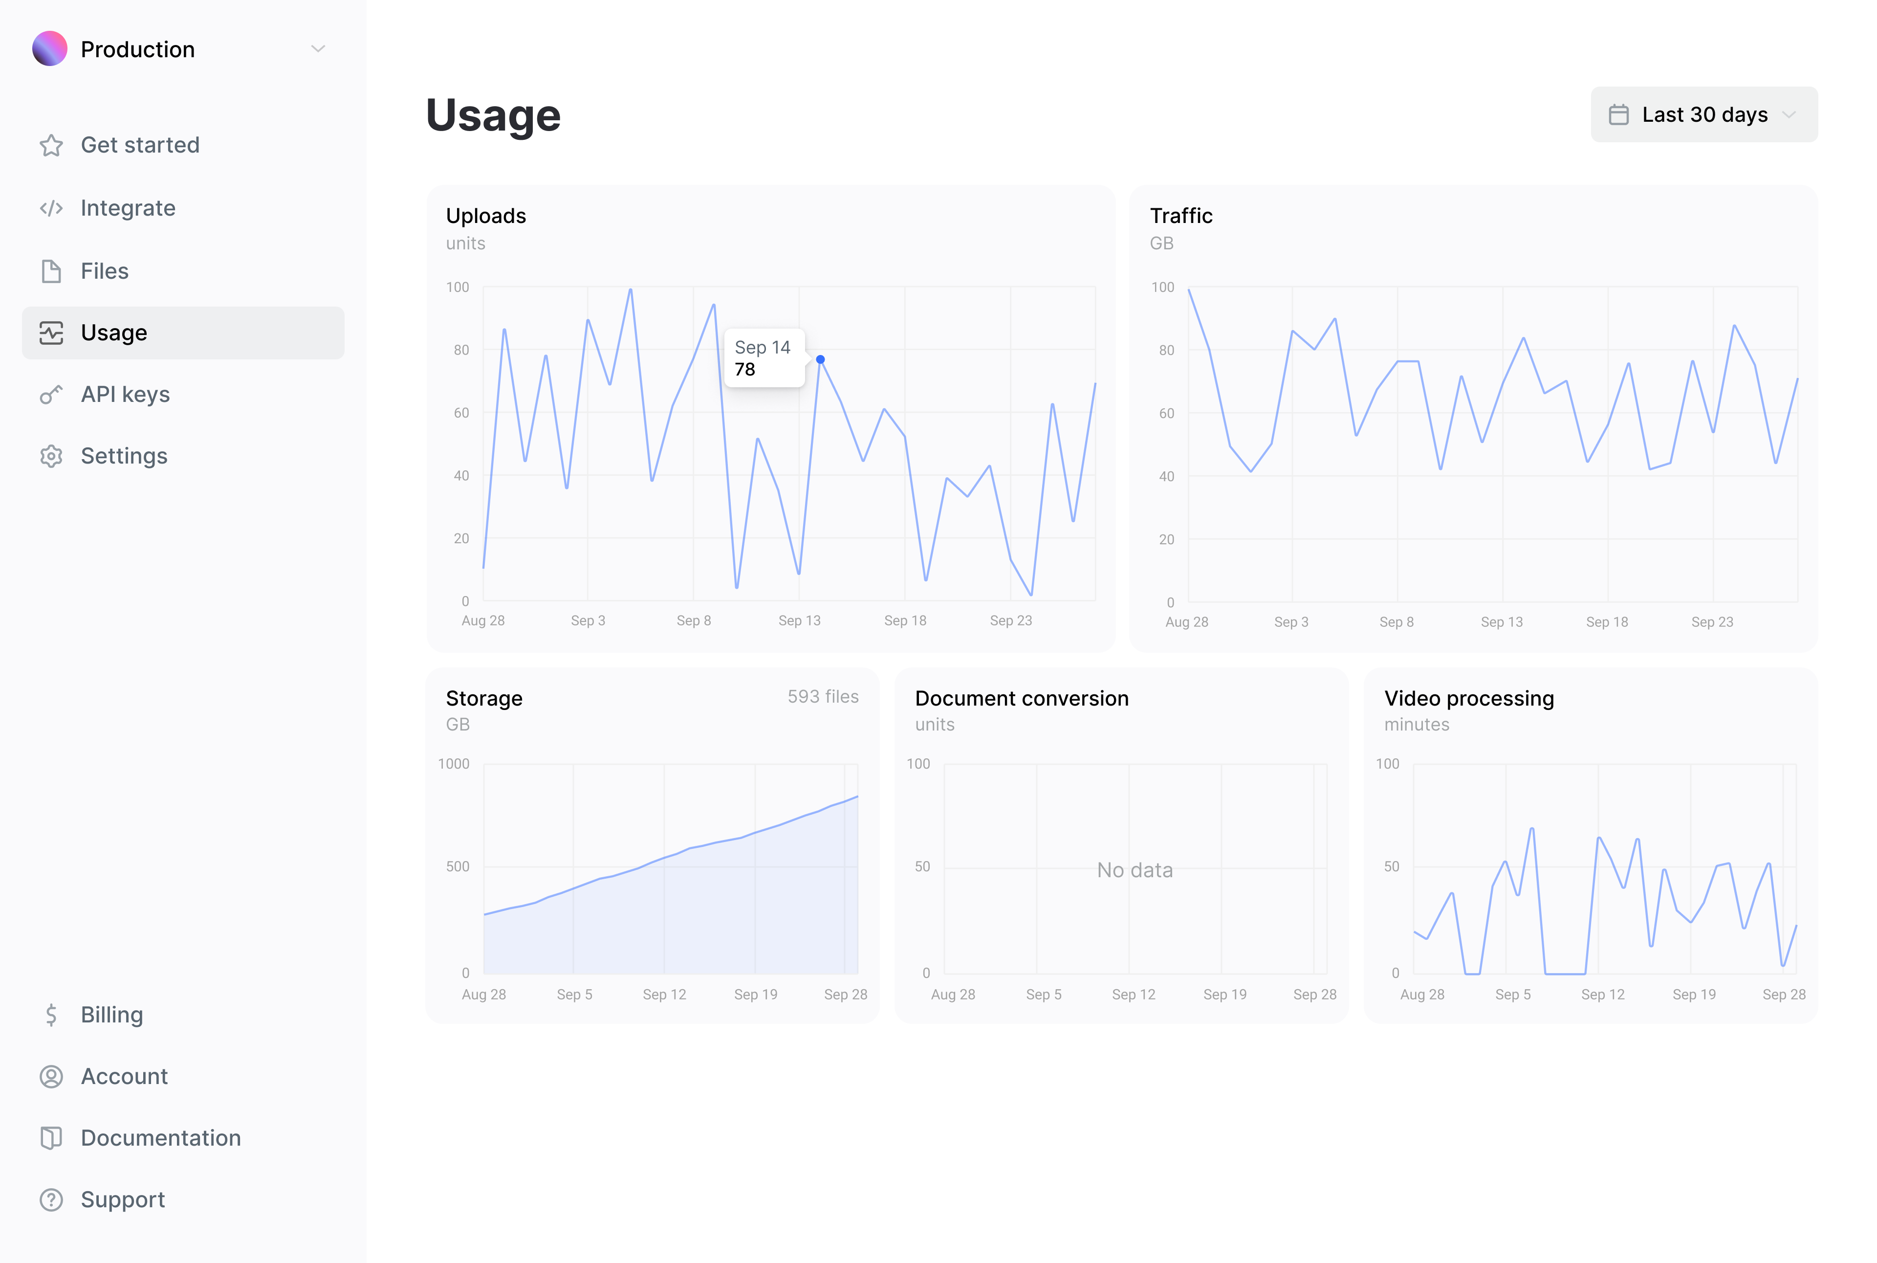The height and width of the screenshot is (1263, 1877).
Task: Select the Get started star icon
Action: [51, 146]
